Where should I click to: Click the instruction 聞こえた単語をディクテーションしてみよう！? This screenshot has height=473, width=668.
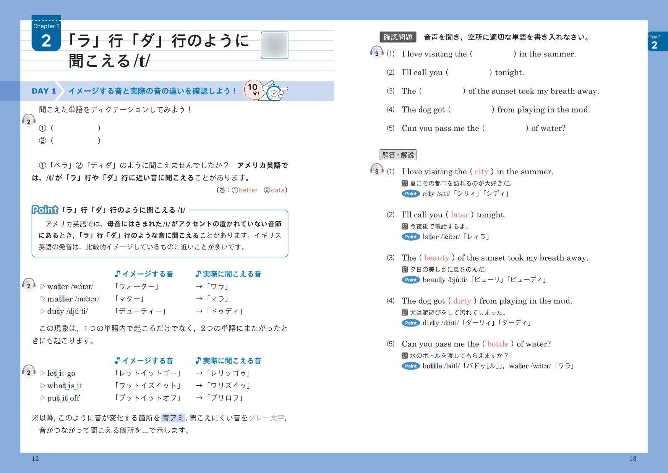pos(115,110)
